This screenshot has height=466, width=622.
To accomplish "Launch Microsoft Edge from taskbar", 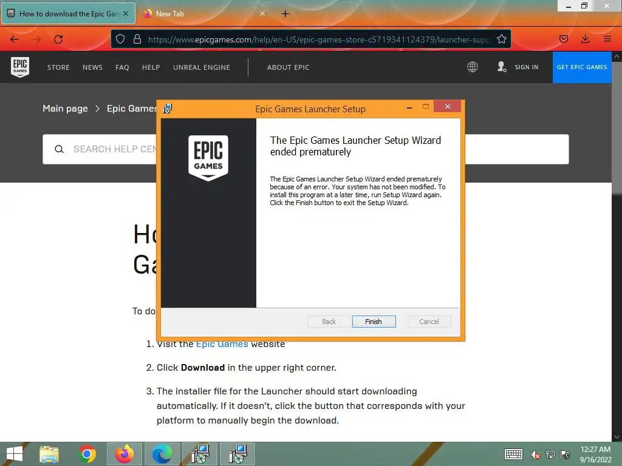I will 162,454.
